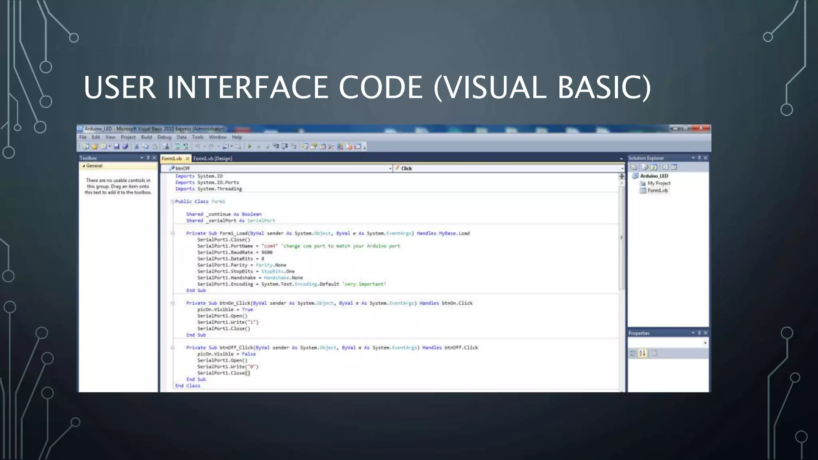Click View Code icon in Solution Explorer

coord(665,167)
